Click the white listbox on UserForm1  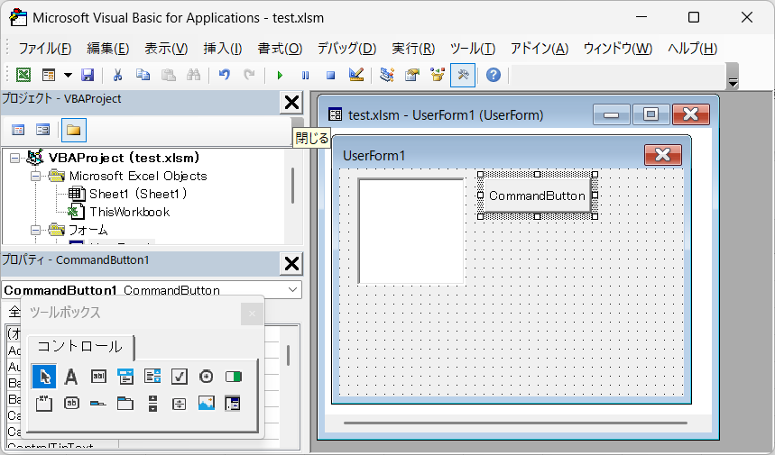(411, 231)
